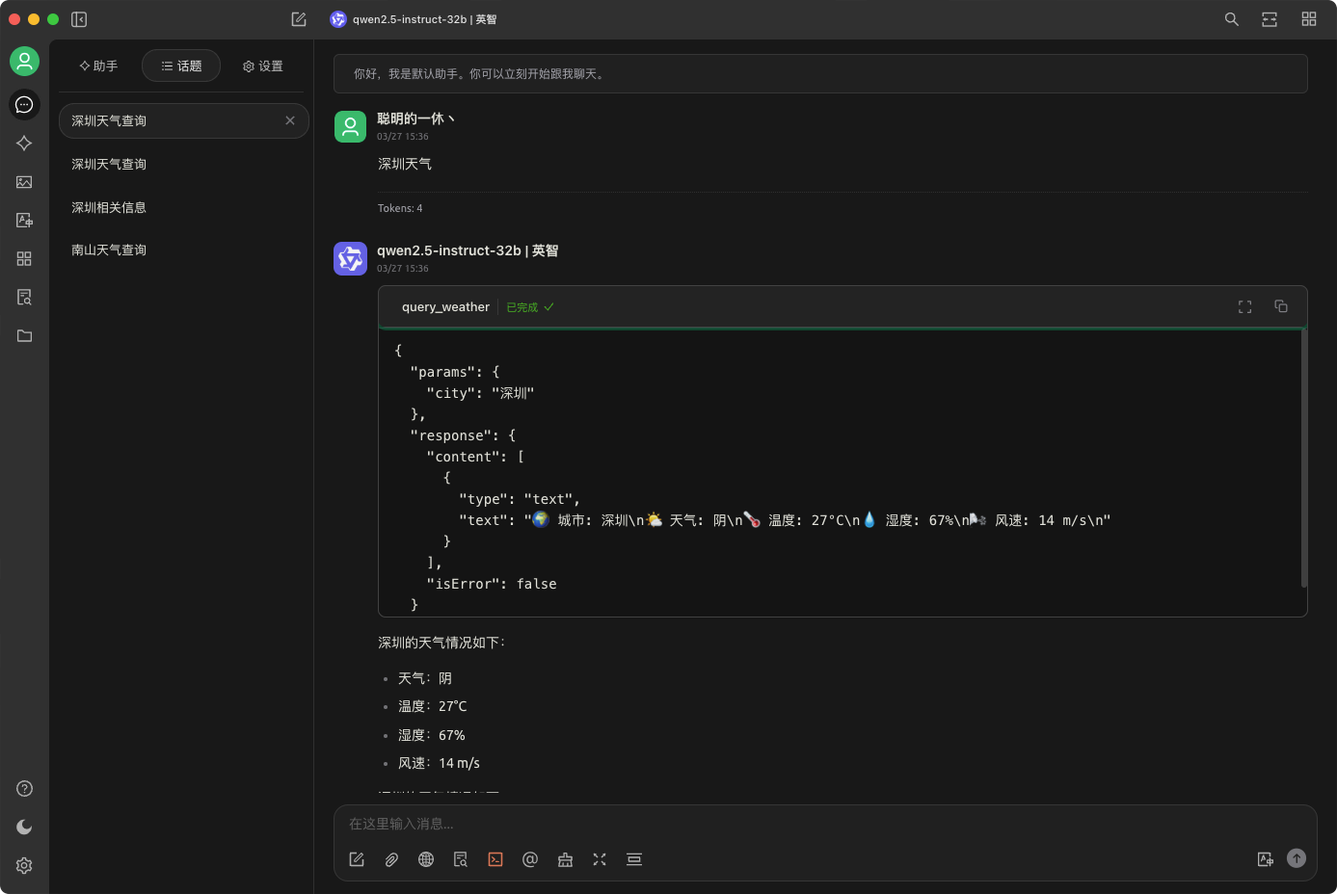Click the tool result panel scrollbar

[x=1303, y=458]
